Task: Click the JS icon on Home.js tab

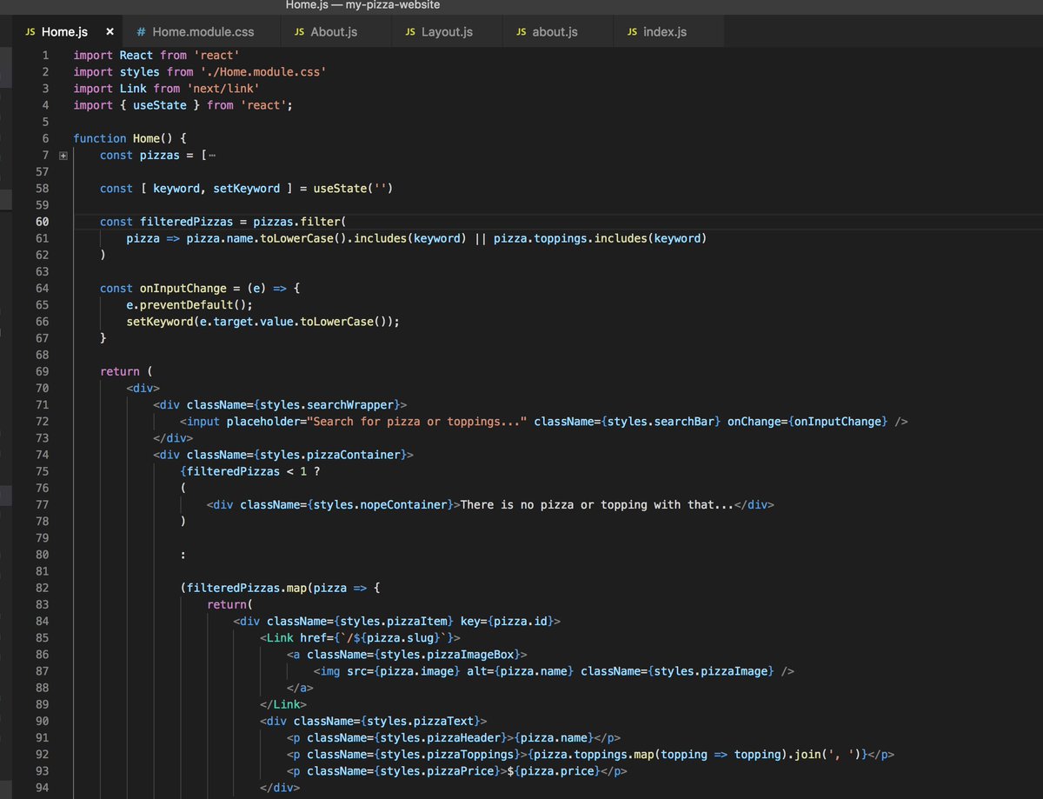Action: 30,32
